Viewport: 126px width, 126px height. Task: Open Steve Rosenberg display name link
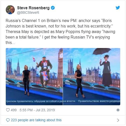pyautogui.click(x=33, y=8)
